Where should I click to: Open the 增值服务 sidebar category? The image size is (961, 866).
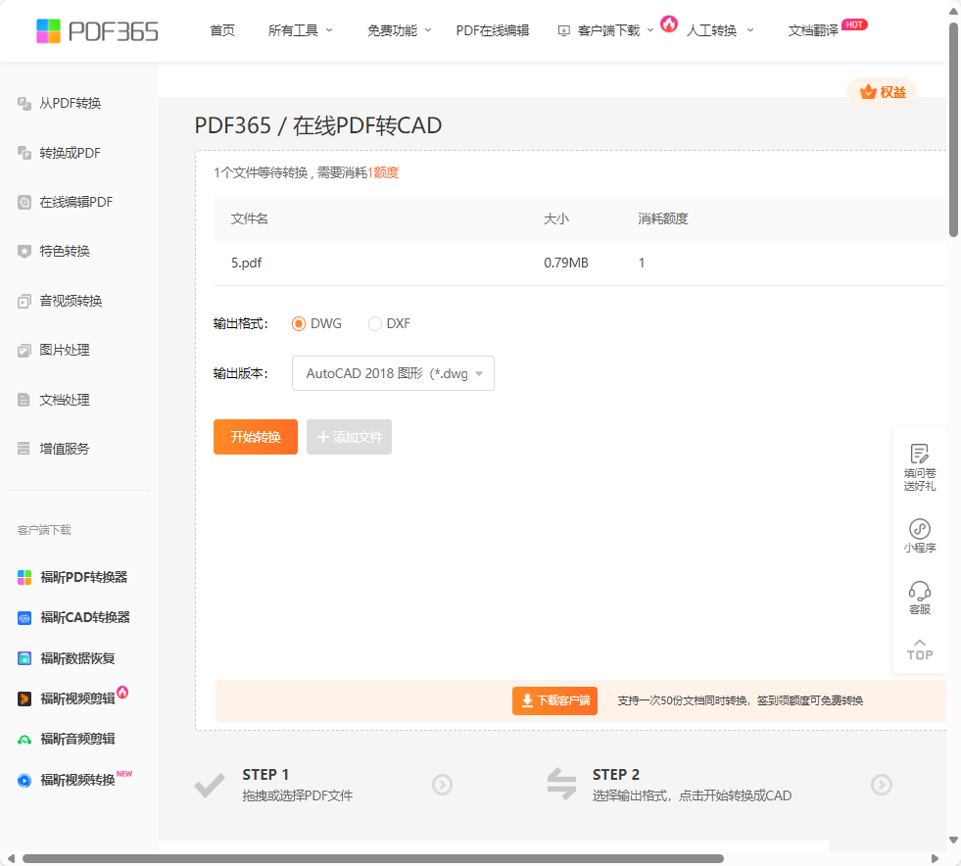click(x=65, y=449)
